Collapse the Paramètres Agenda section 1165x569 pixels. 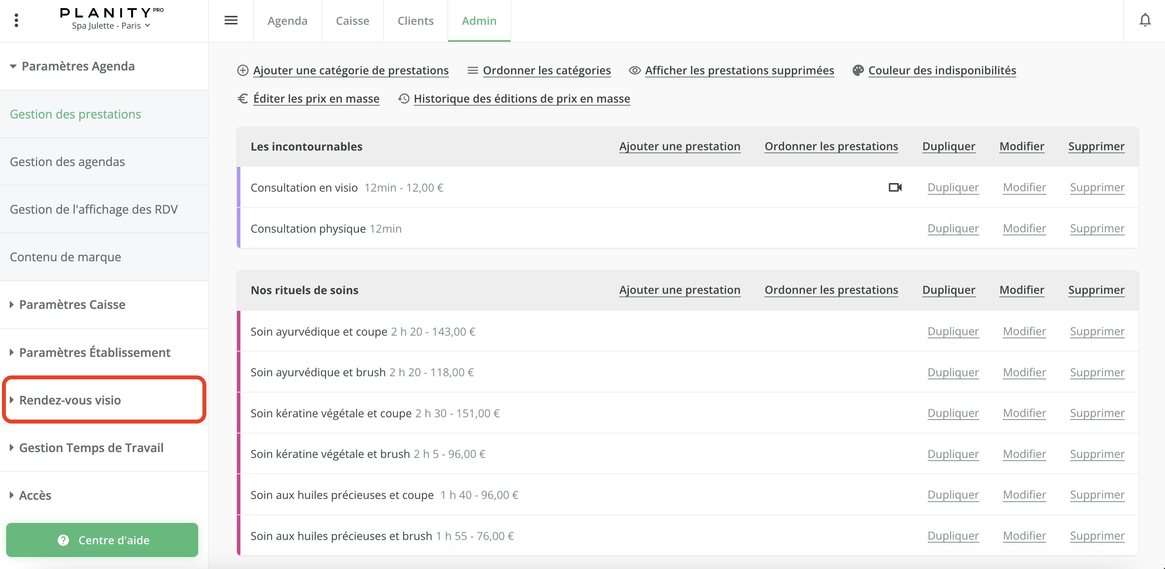[78, 67]
